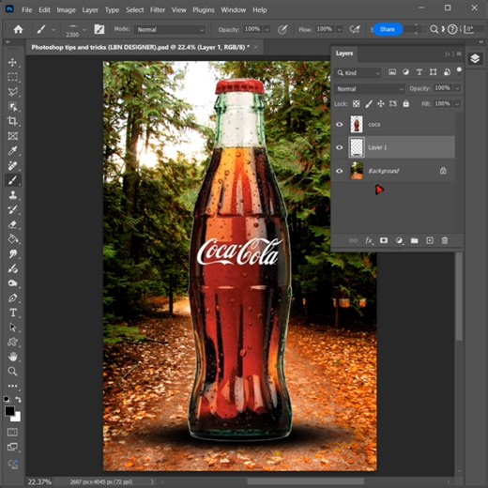Reset default foreground and background colors

(x=7, y=400)
